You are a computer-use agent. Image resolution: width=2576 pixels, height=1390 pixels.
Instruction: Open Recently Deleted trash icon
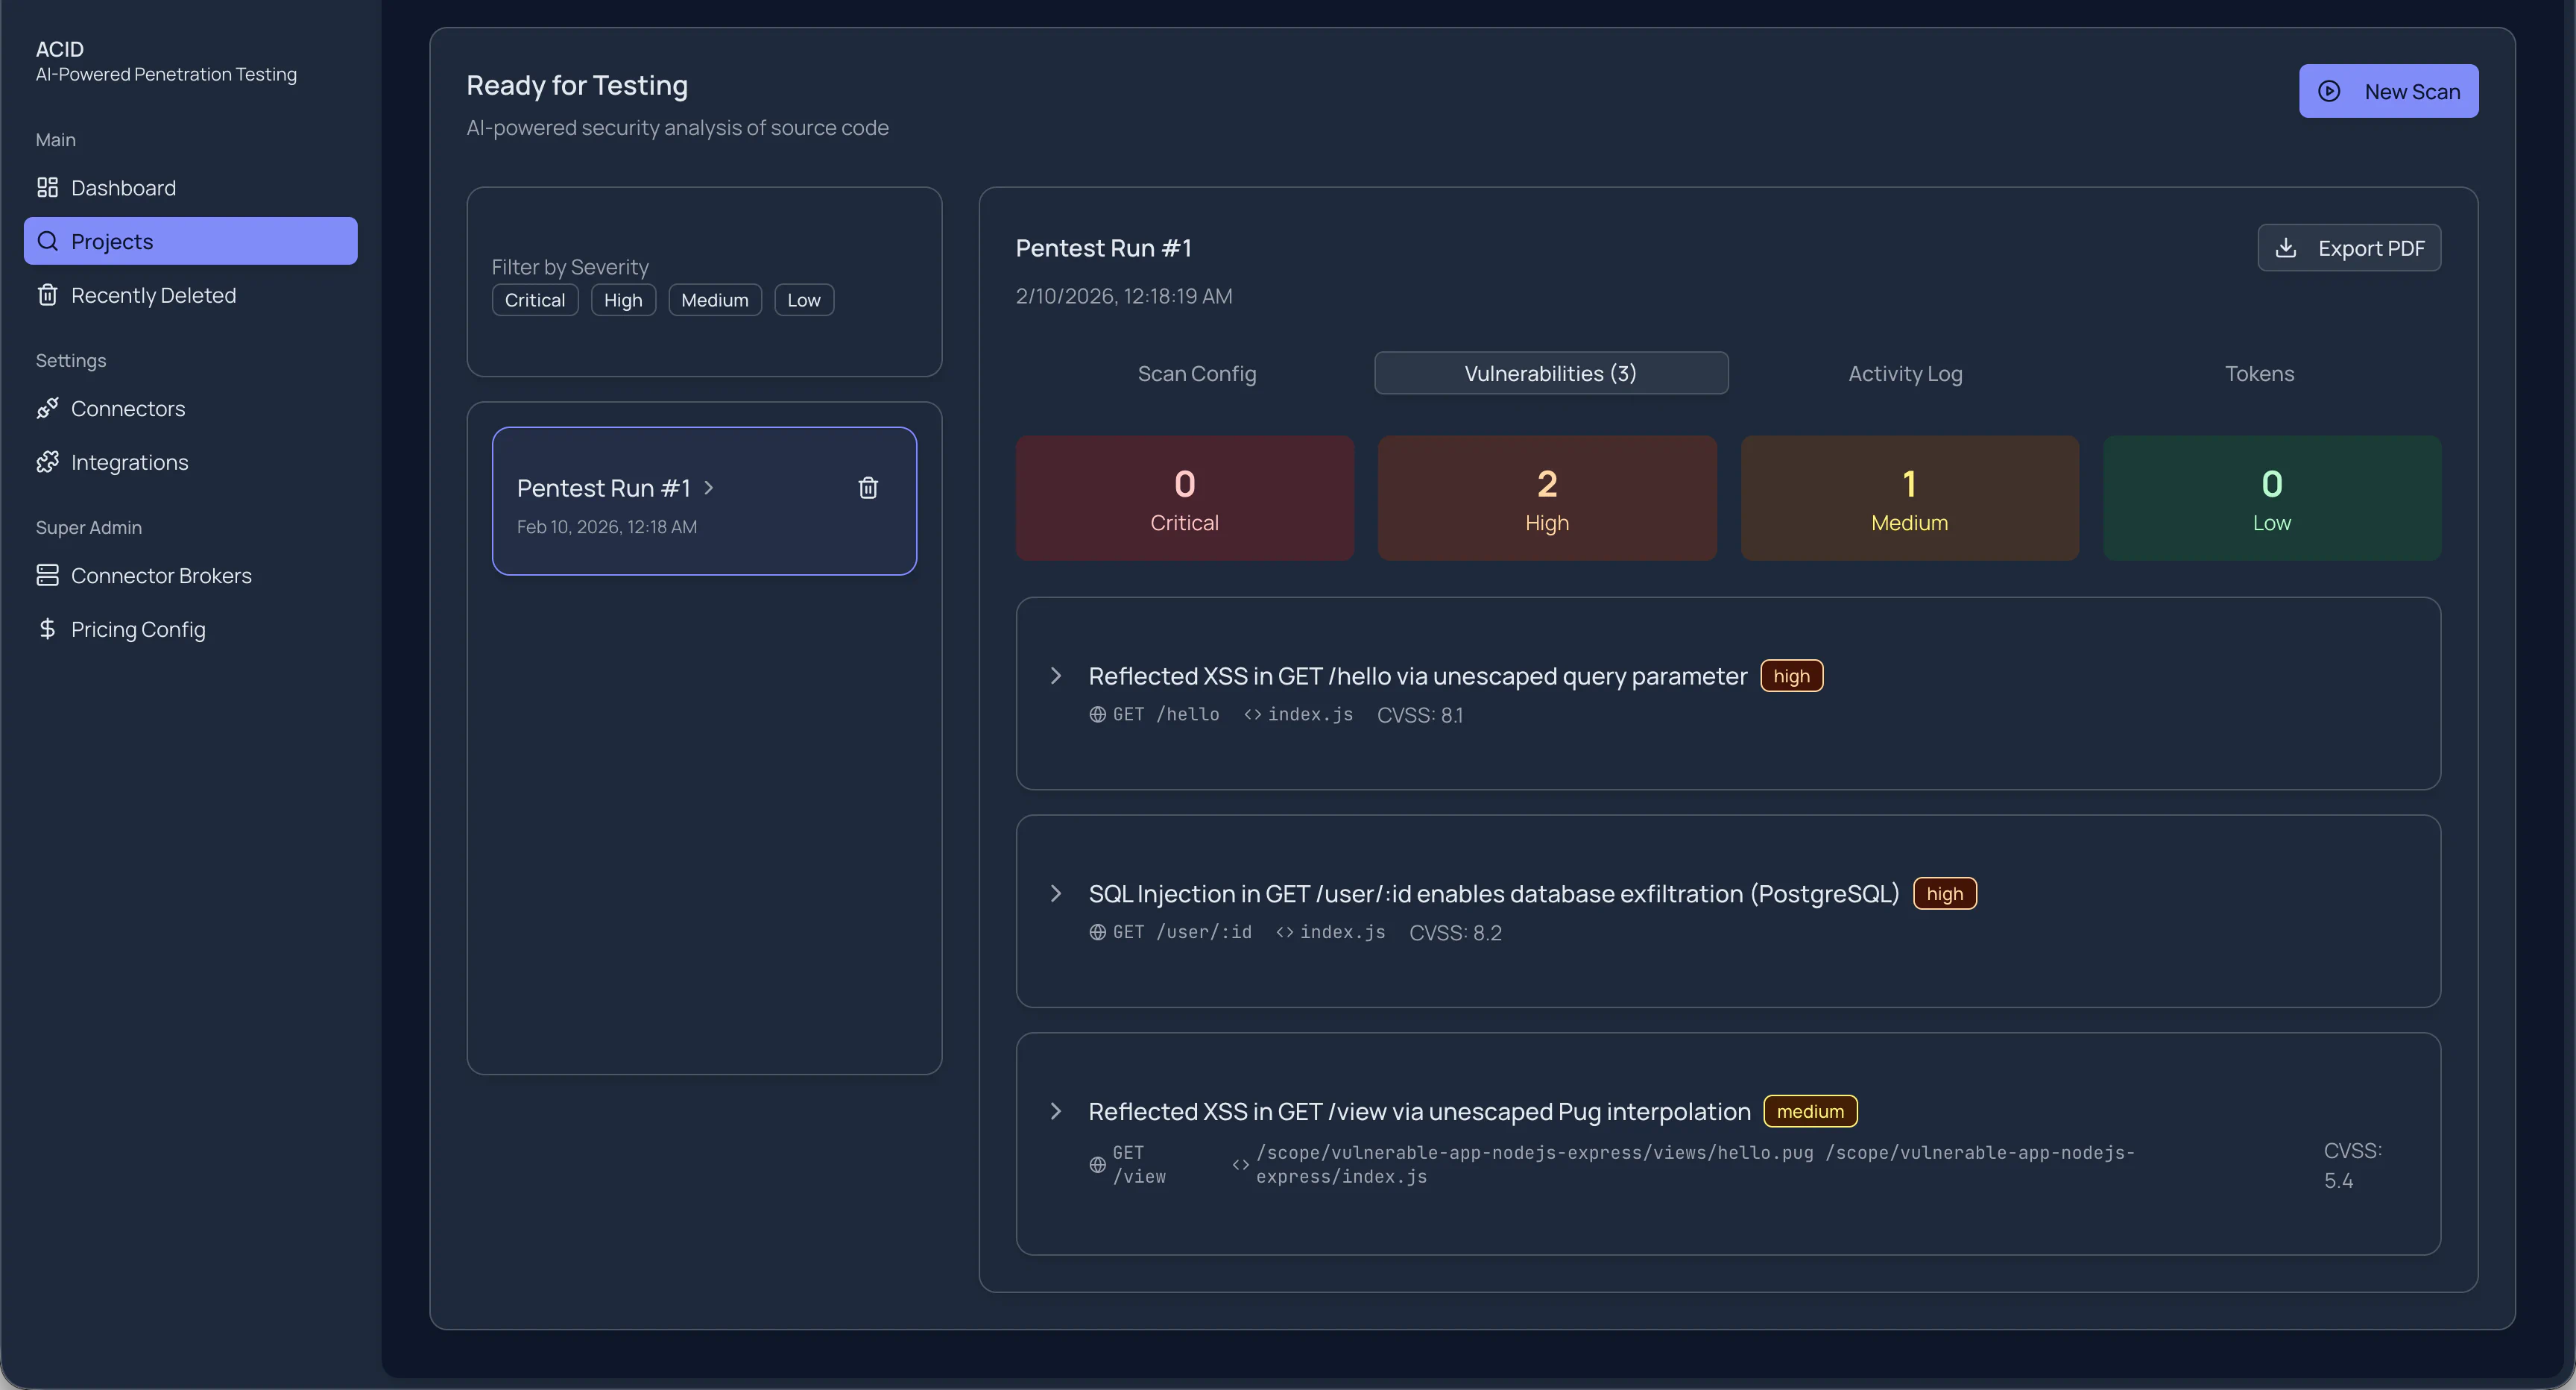tap(47, 295)
